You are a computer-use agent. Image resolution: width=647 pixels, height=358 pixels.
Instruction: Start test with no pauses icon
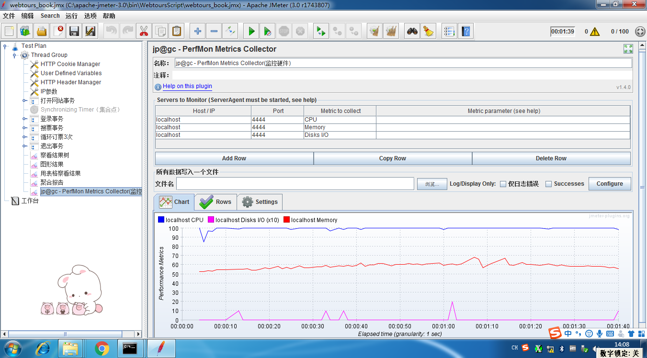268,32
